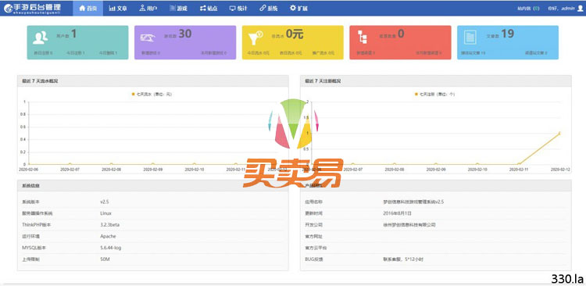Screen dimensions: 586x286
Task: Open the 文章 menu
Action: [118, 9]
